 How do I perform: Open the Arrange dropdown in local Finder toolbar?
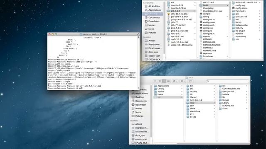click(x=183, y=81)
